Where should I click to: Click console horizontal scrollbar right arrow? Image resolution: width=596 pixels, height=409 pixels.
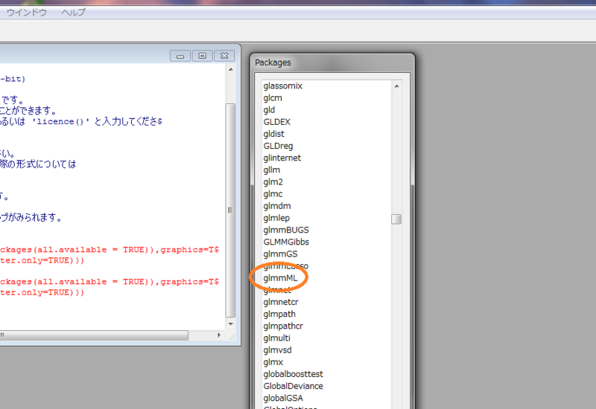(x=219, y=335)
